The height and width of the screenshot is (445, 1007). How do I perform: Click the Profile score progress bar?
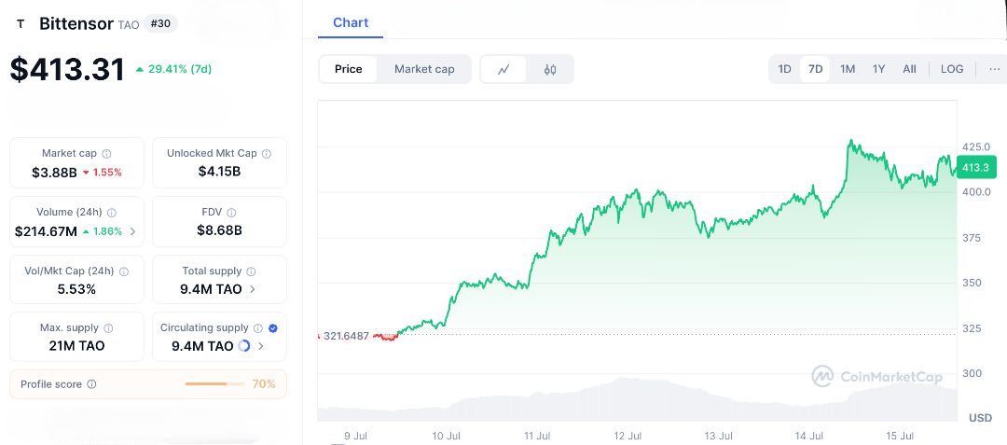215,384
